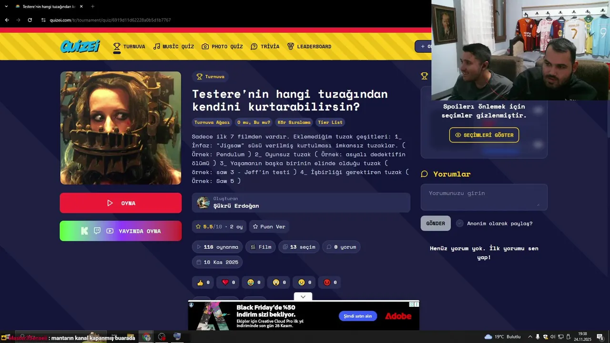This screenshot has height=343, width=610.
Task: Click the taskbar volume icon
Action: click(x=553, y=337)
